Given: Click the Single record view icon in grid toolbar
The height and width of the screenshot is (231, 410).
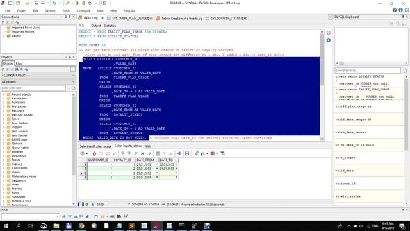Looking at the screenshot, I should pos(158,154).
